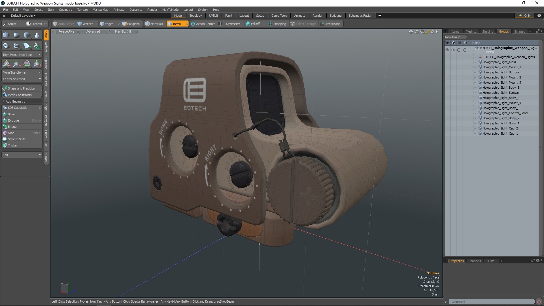The width and height of the screenshot is (544, 306).
Task: Select Holographic_Sight_Glass in the group list
Action: pyautogui.click(x=499, y=62)
